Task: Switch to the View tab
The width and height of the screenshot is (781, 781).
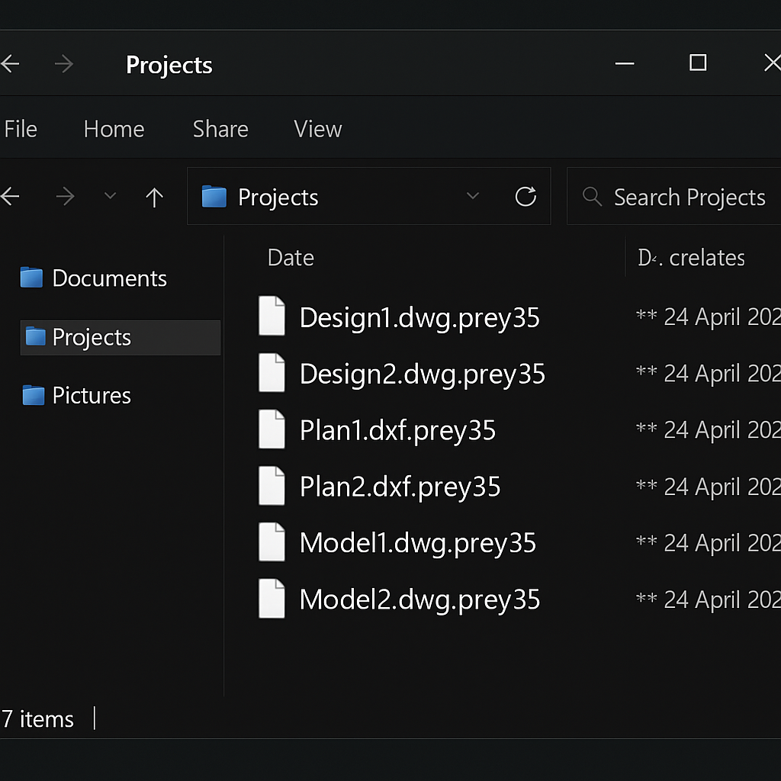Action: click(x=317, y=129)
